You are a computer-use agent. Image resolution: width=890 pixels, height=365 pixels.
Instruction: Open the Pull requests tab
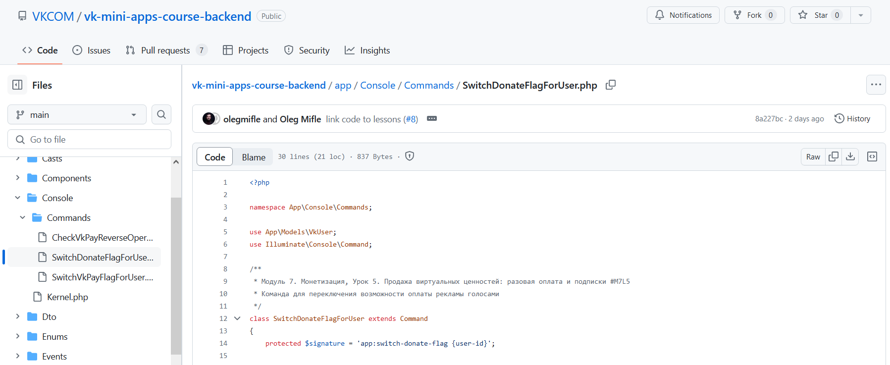click(x=165, y=50)
